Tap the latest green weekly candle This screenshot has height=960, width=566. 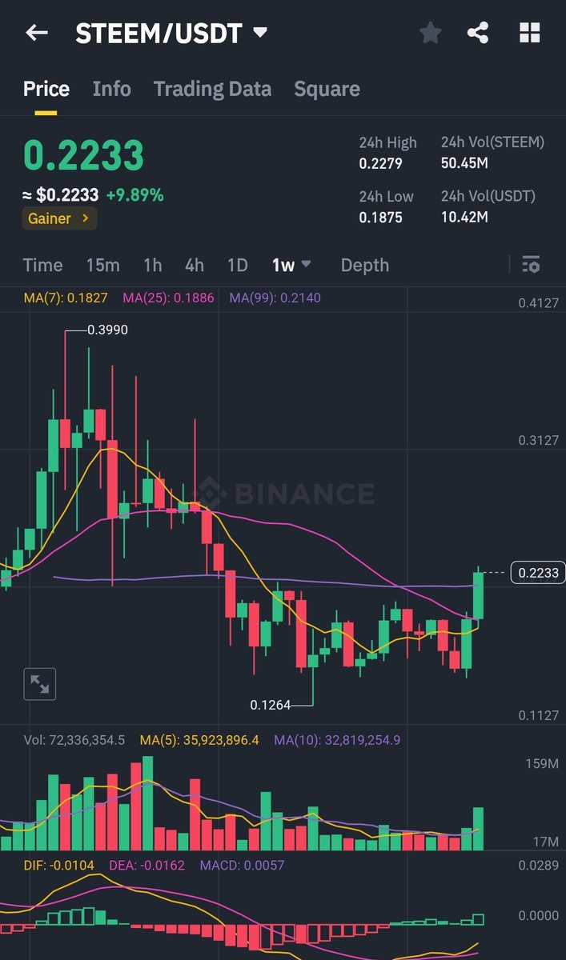pyautogui.click(x=479, y=595)
